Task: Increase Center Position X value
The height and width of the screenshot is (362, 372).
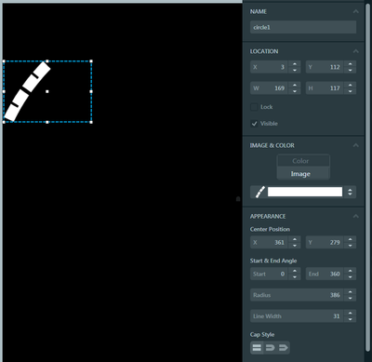Action: (294, 239)
